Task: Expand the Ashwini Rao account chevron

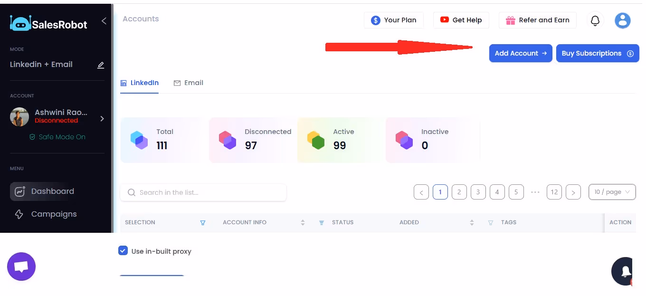Action: click(x=102, y=119)
